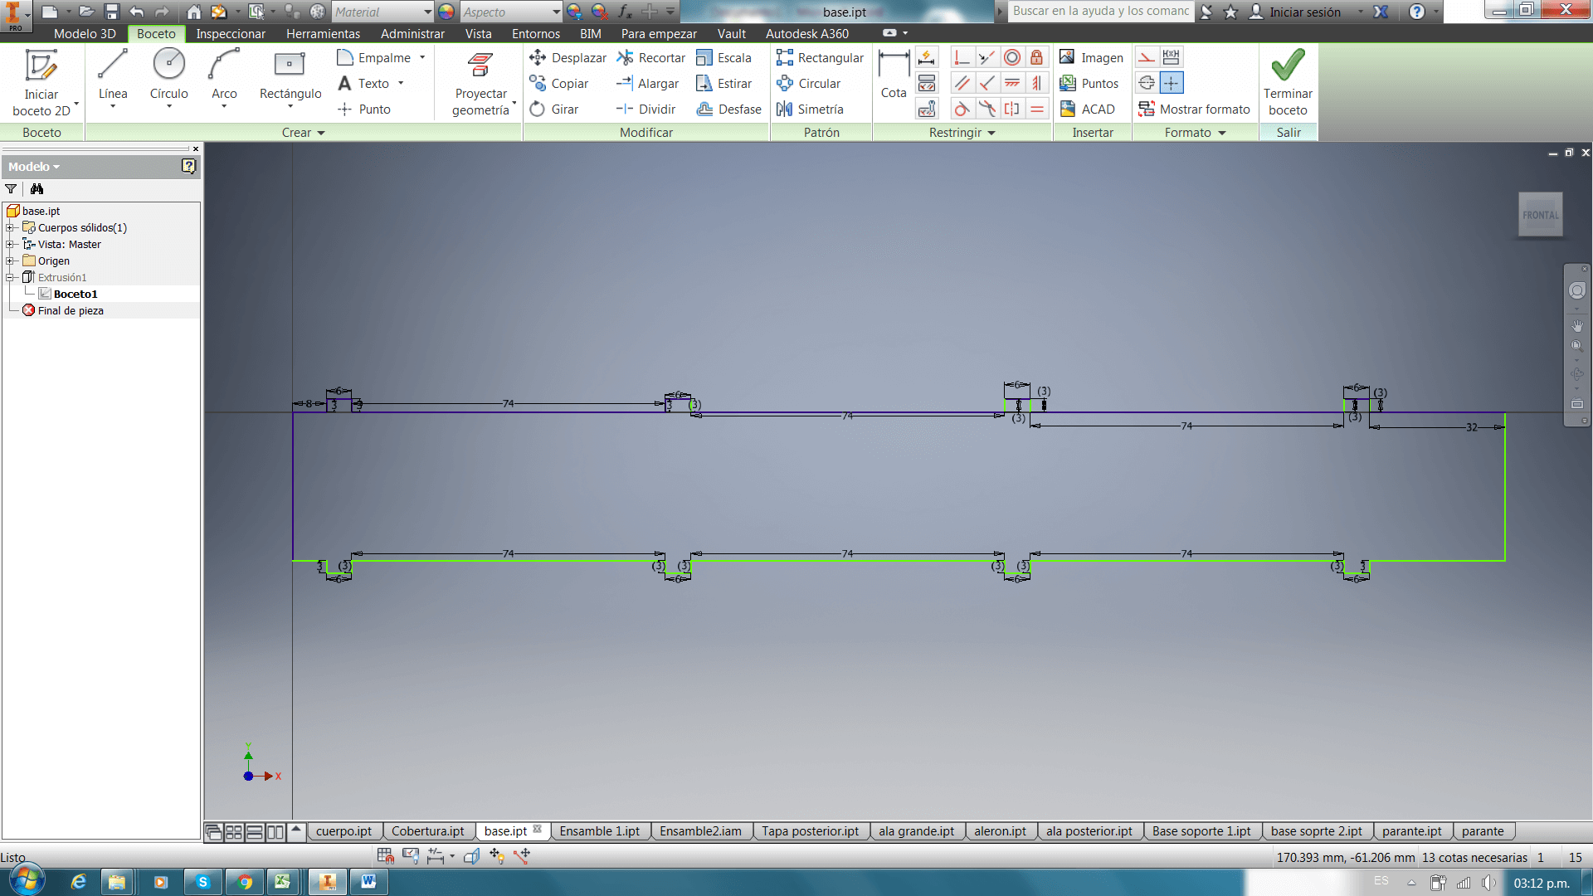Select the Simetría mirror tool

(x=810, y=109)
